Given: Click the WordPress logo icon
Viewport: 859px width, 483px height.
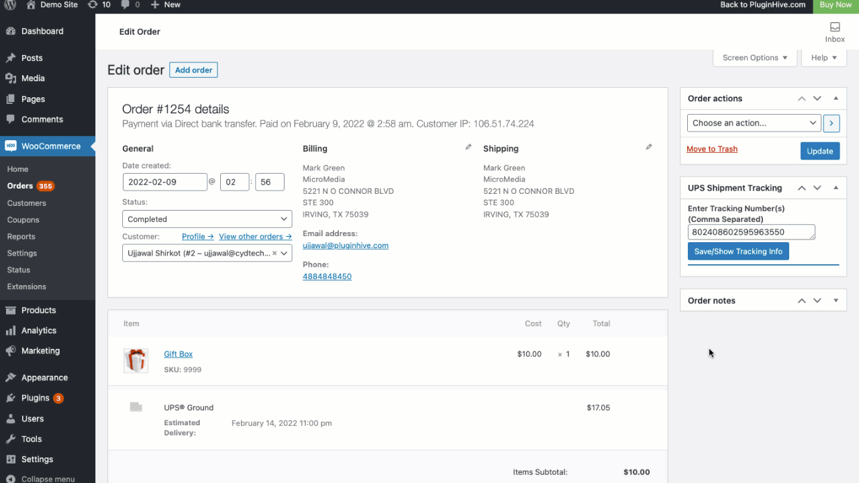Looking at the screenshot, I should (11, 5).
